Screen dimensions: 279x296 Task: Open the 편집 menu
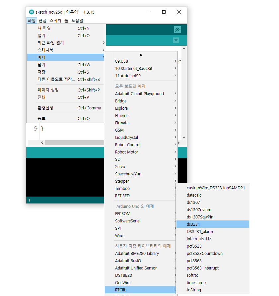tap(42, 21)
